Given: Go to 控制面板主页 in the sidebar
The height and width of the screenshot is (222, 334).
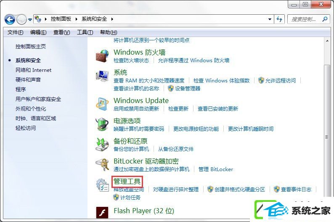Looking at the screenshot, I should tap(31, 47).
